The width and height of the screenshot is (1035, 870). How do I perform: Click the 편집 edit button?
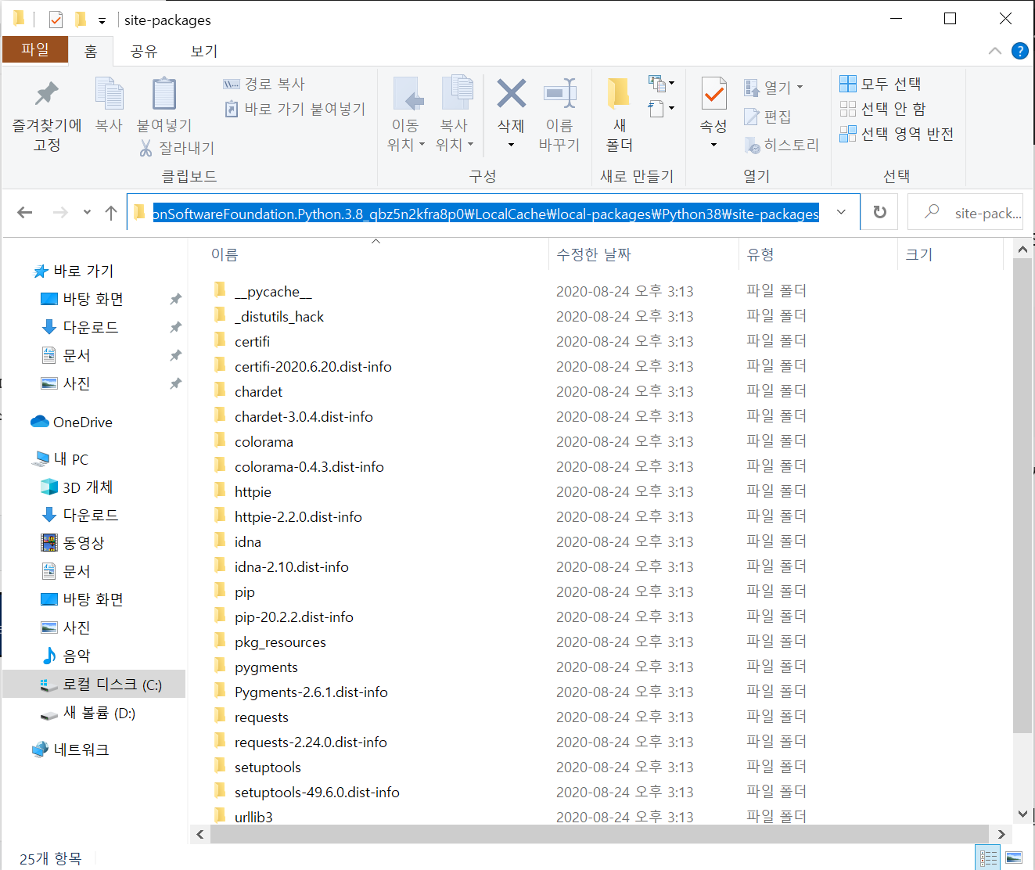point(767,117)
